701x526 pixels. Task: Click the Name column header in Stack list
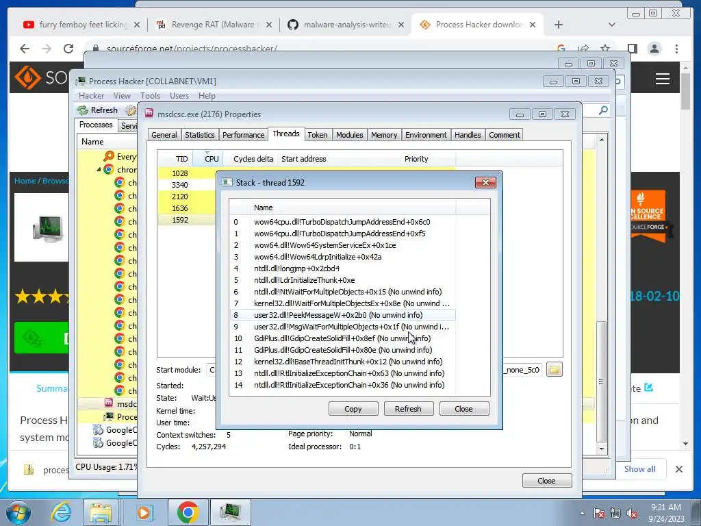(x=353, y=208)
